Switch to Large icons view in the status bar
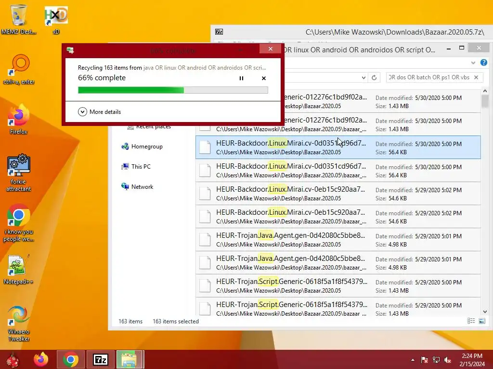The image size is (493, 369). pos(481,321)
